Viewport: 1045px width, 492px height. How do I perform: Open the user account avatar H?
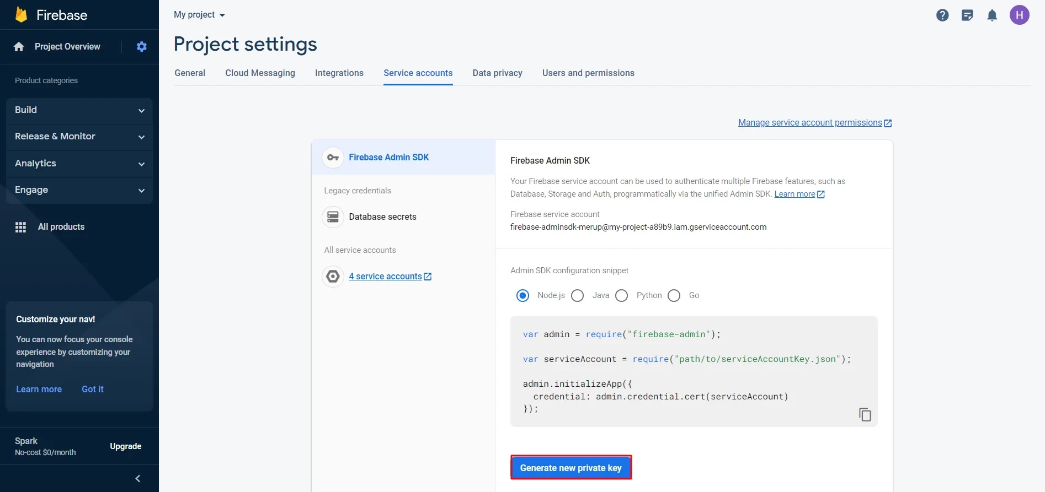pyautogui.click(x=1020, y=15)
